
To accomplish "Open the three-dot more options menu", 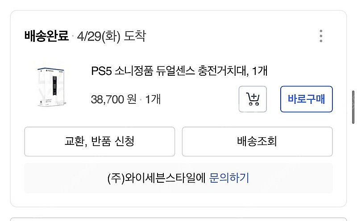I will pyautogui.click(x=321, y=36).
